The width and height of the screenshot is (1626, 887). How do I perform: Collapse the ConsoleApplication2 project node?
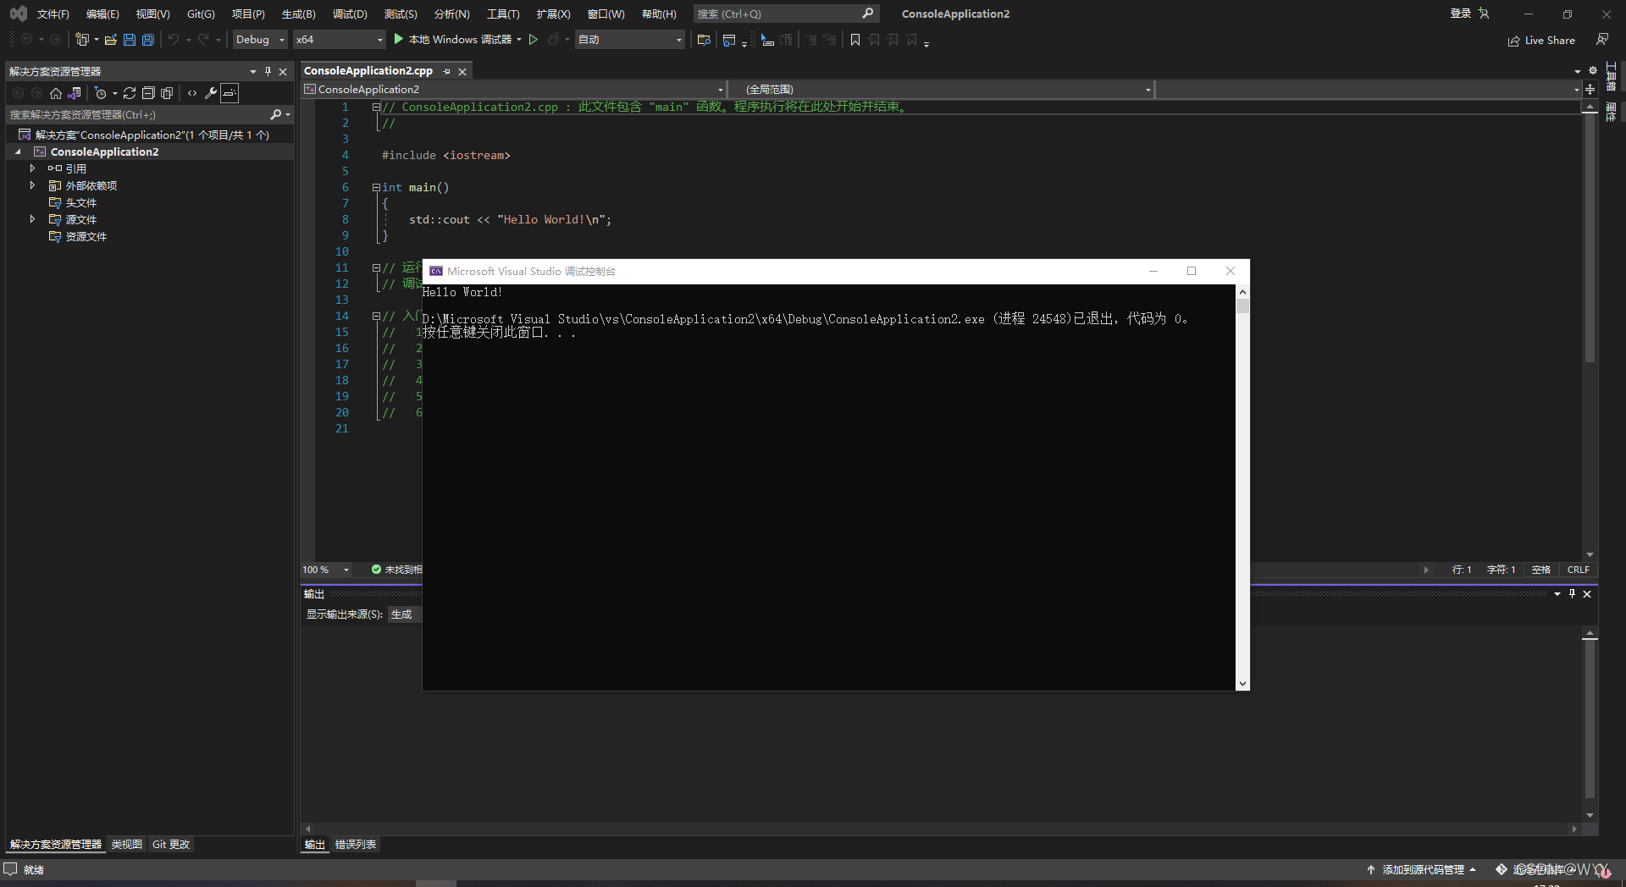click(x=18, y=152)
